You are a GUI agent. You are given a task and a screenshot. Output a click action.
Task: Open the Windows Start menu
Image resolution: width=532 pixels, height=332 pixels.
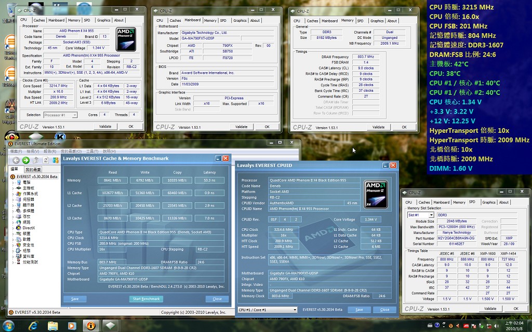pos(8,326)
